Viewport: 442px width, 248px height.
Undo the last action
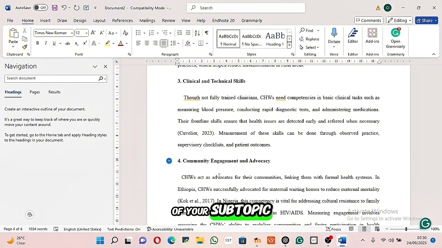click(64, 8)
